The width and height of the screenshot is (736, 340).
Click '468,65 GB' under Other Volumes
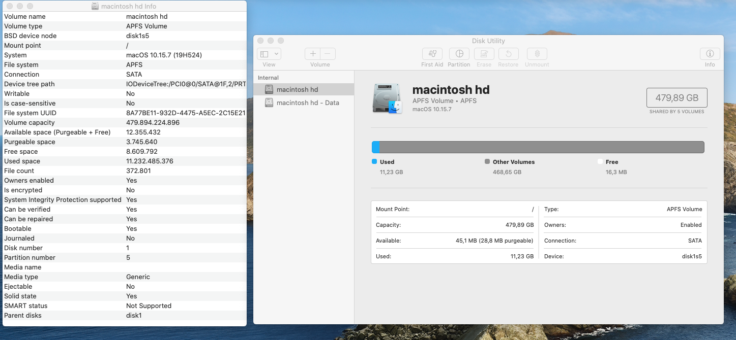507,172
